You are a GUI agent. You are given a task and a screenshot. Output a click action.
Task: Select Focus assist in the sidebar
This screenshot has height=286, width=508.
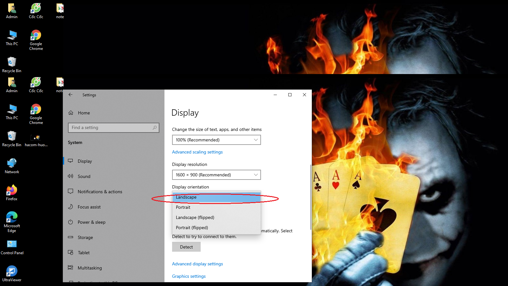click(89, 207)
